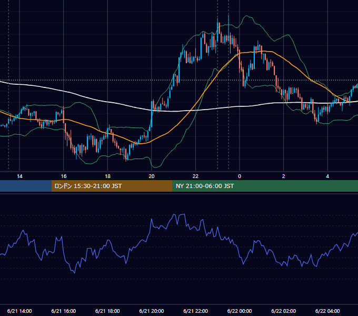
Task: Click the NY 21:00-06:00 JST session bar
Action: (x=265, y=186)
